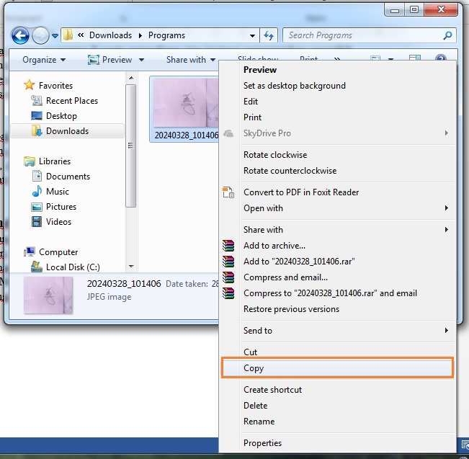Open Downloads folder in navigation pane
Viewport: 469px width, 459px height.
pos(67,131)
